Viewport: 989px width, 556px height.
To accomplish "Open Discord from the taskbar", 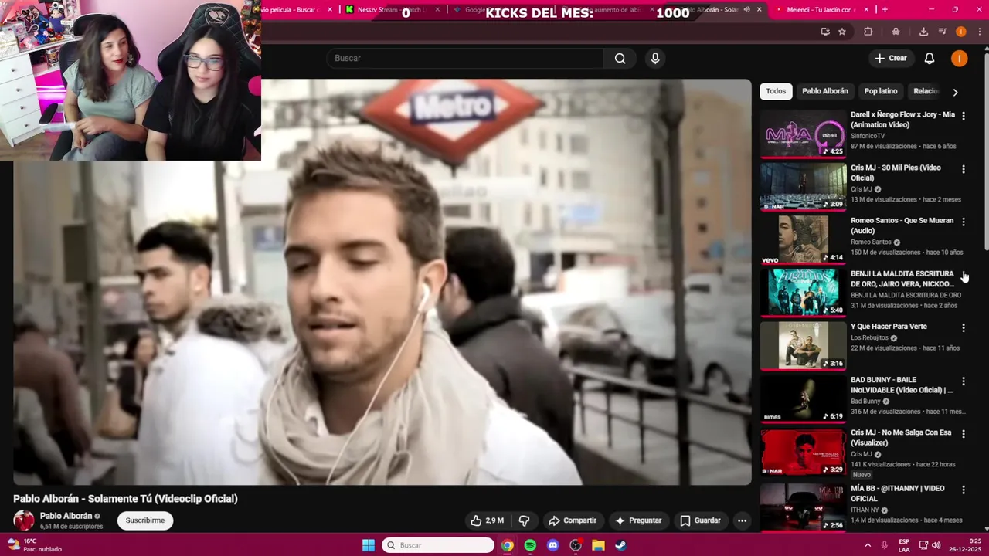I will tap(552, 545).
